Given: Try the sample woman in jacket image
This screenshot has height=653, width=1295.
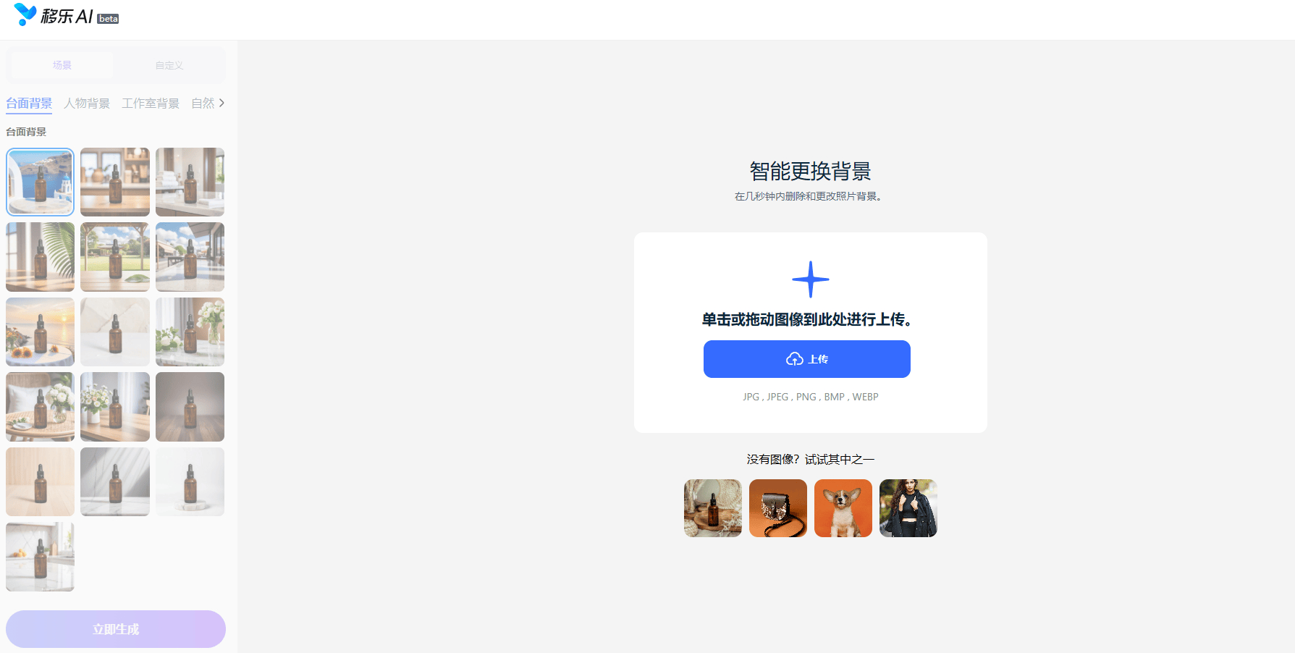Looking at the screenshot, I should coord(908,508).
